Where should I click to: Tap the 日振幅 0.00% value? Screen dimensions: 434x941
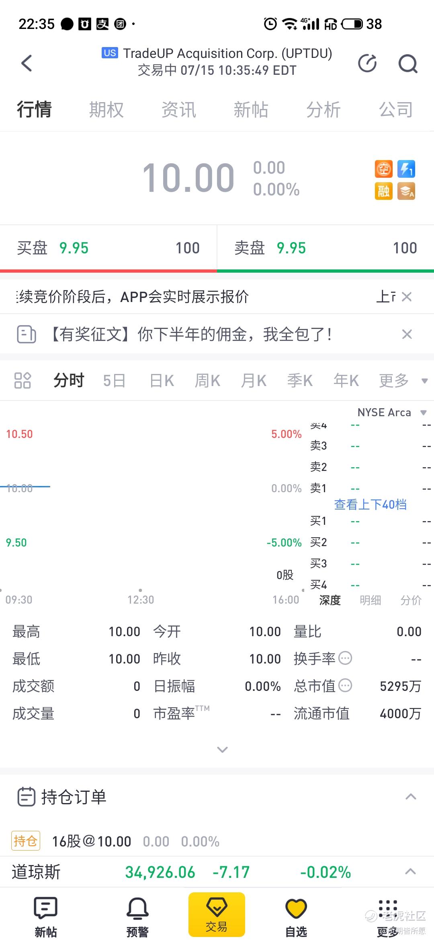point(263,686)
